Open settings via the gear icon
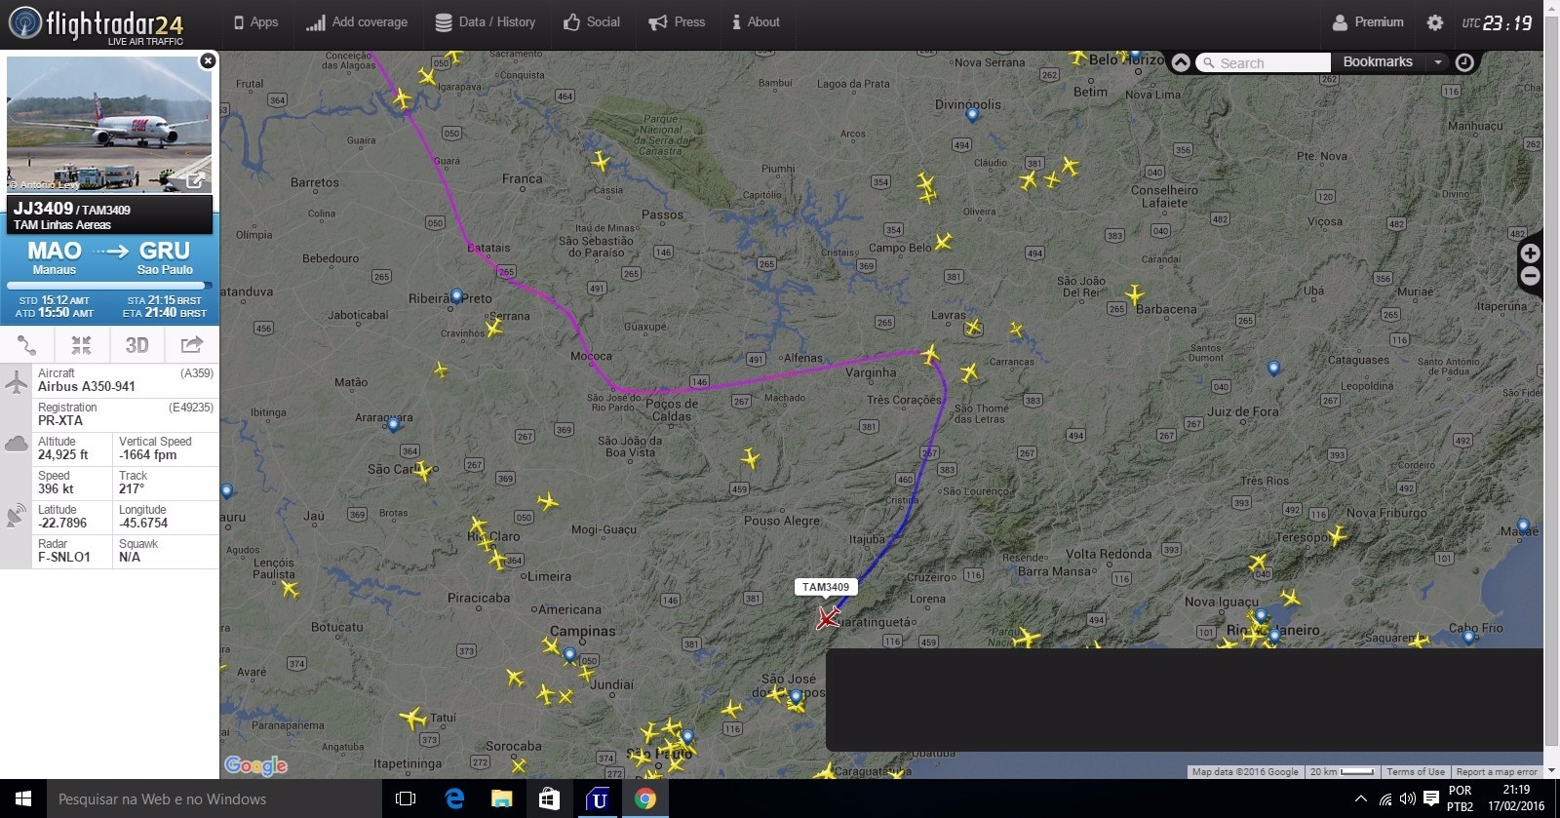The height and width of the screenshot is (818, 1560). click(x=1435, y=22)
